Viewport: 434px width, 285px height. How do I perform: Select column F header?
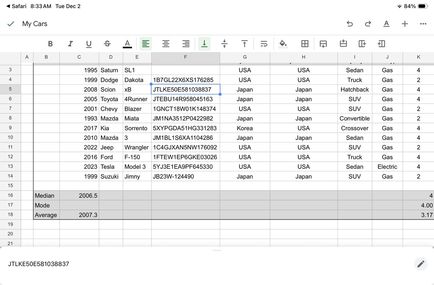click(186, 57)
